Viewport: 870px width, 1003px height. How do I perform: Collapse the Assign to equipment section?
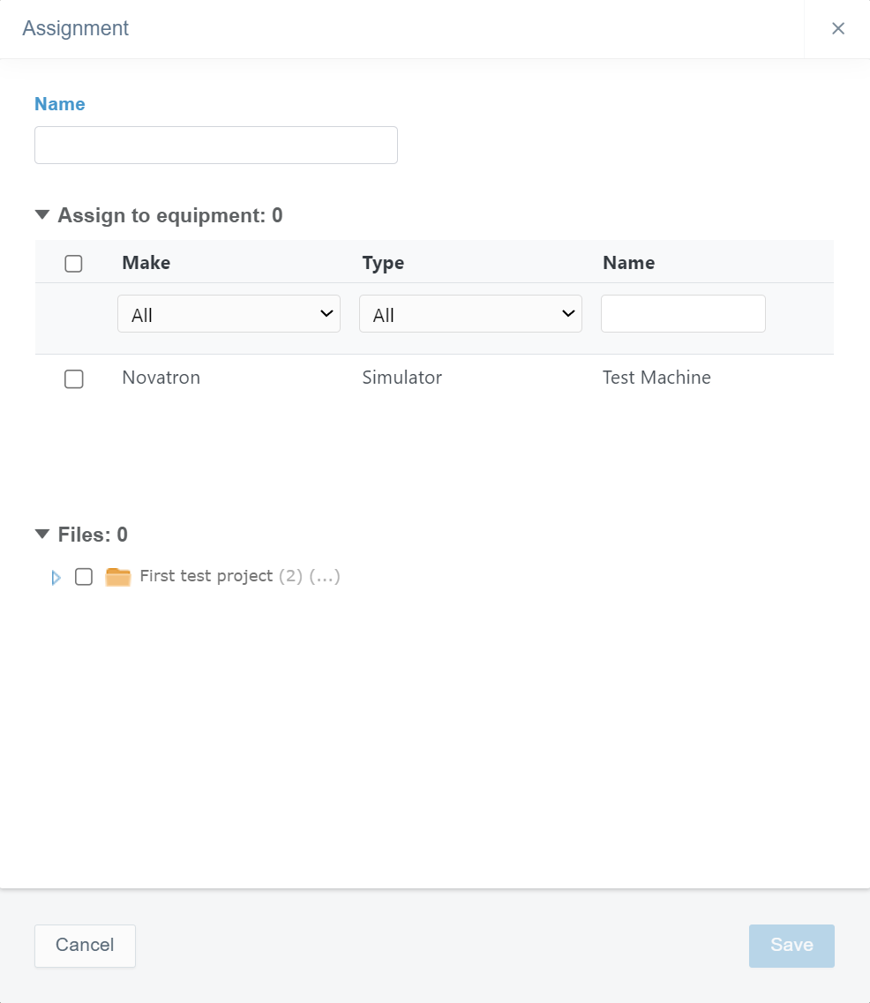coord(42,214)
